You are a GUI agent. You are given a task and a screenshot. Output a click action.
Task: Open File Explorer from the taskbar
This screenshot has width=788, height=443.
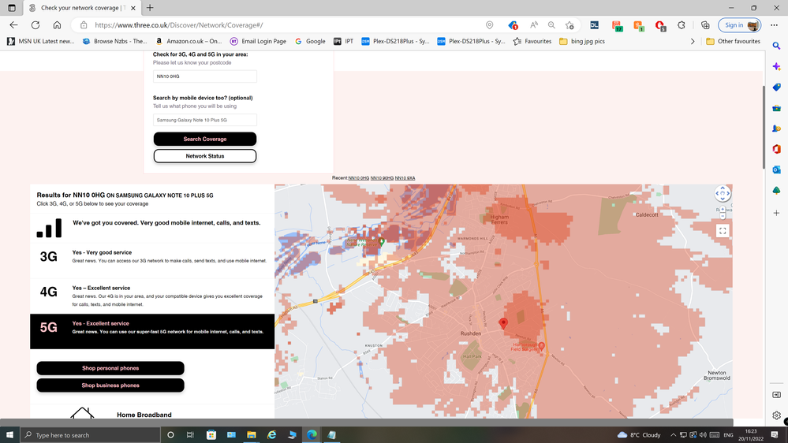[252, 435]
